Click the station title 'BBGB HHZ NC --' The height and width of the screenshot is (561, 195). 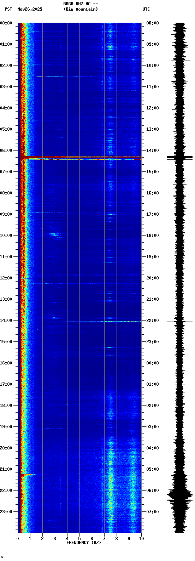click(81, 4)
